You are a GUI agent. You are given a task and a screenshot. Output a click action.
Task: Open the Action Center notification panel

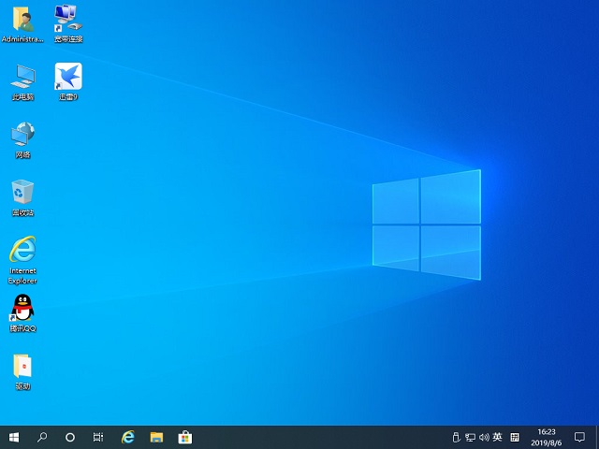point(579,437)
